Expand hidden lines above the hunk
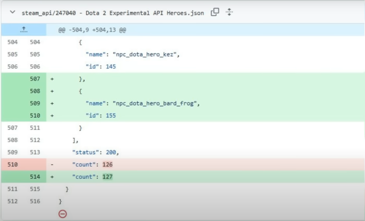The image size is (365, 221). click(x=23, y=30)
